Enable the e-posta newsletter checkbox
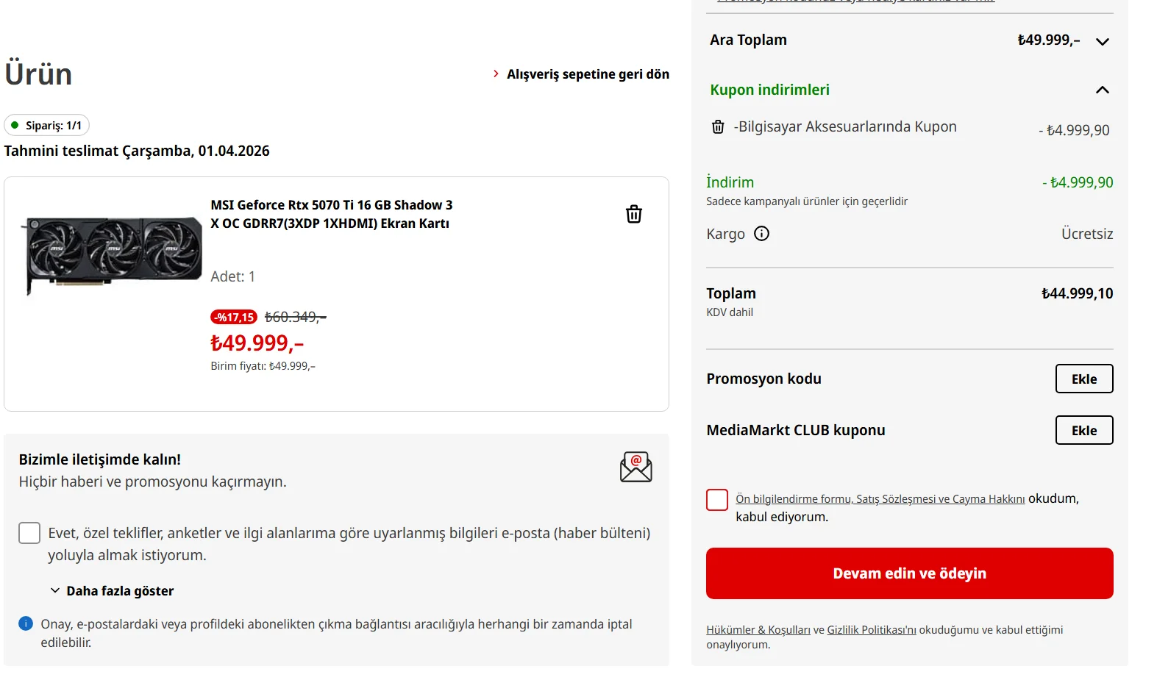The height and width of the screenshot is (680, 1157). pyautogui.click(x=29, y=533)
